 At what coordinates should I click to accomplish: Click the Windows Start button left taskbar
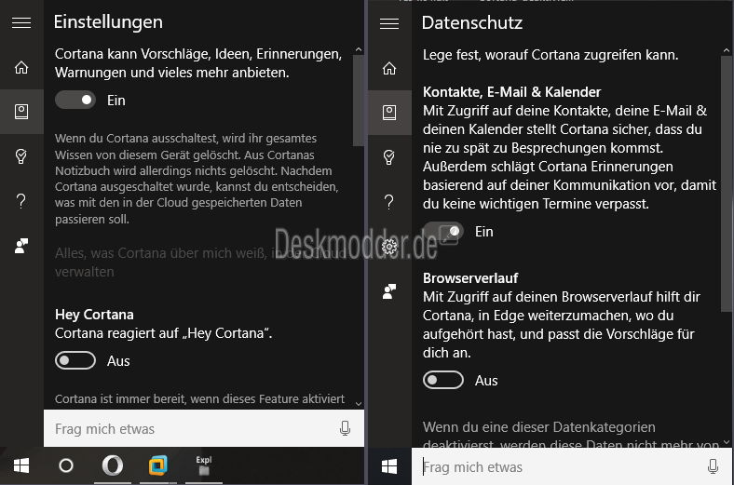click(20, 465)
